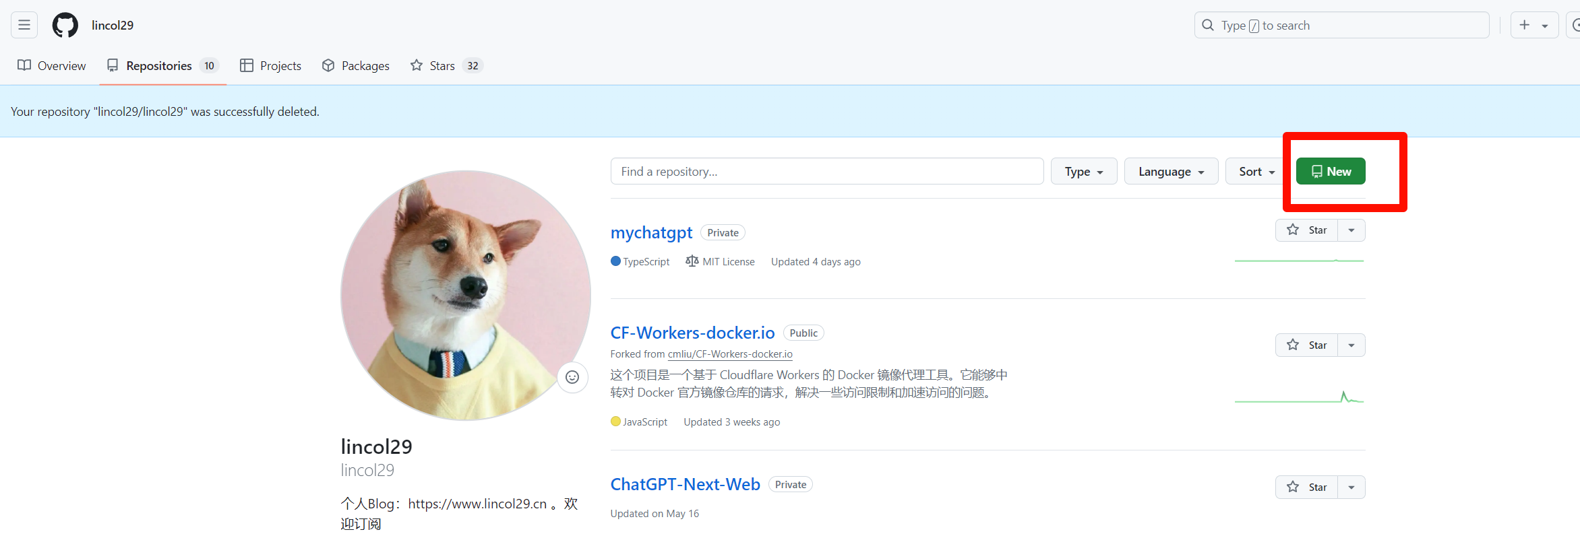Image resolution: width=1580 pixels, height=538 pixels.
Task: Click the Find a repository search field
Action: click(826, 172)
